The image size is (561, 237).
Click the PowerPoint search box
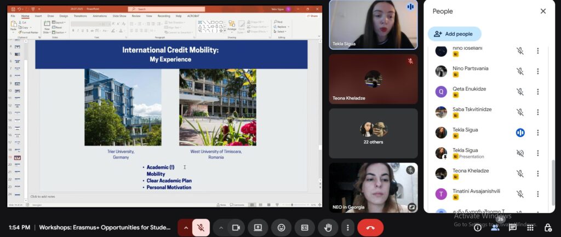[x=167, y=9]
